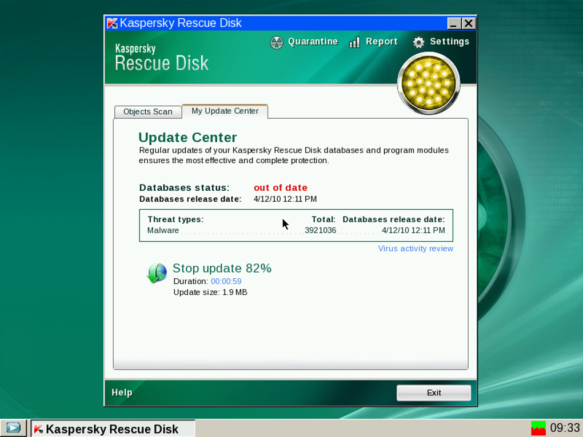Select the My Update Center tab

225,111
